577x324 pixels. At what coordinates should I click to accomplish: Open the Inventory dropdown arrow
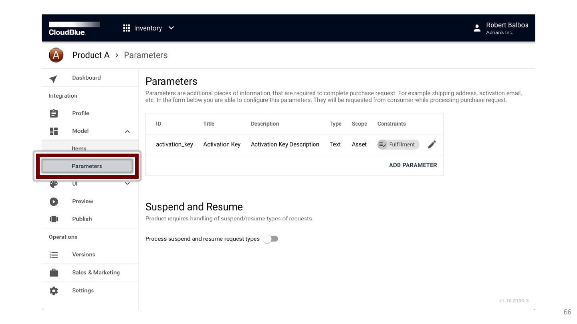(171, 28)
